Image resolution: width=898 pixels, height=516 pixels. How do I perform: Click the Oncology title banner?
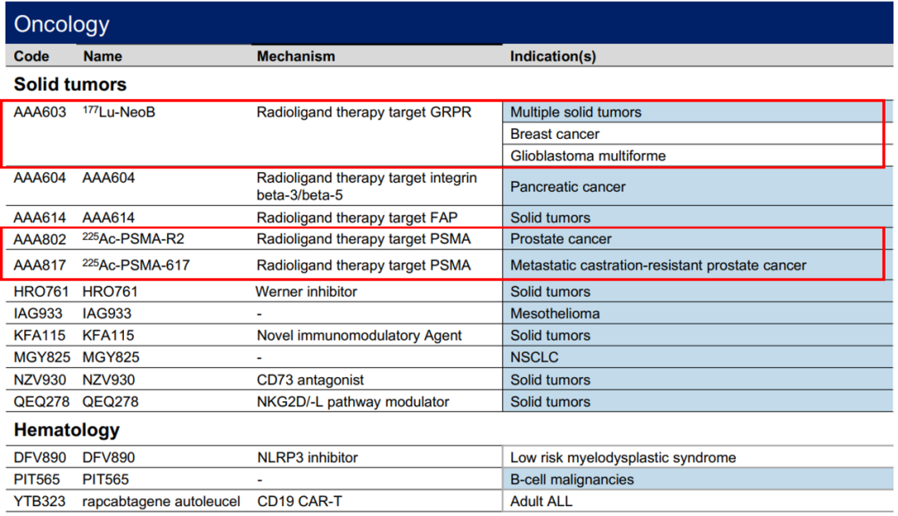[x=62, y=24]
